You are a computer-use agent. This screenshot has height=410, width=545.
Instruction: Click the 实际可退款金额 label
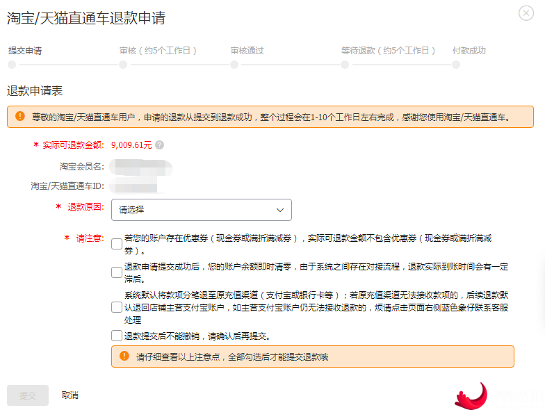click(73, 145)
